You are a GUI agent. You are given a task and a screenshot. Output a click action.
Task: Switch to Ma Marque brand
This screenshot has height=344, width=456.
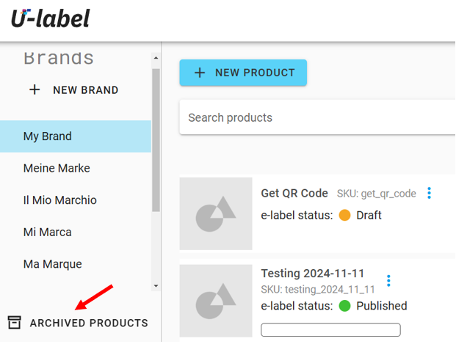pyautogui.click(x=53, y=264)
